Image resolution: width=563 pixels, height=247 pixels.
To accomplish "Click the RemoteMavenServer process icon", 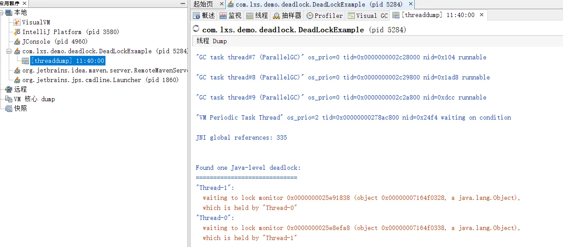I will [x=17, y=70].
